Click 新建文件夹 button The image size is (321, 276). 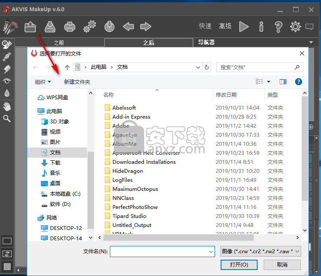[x=77, y=82]
